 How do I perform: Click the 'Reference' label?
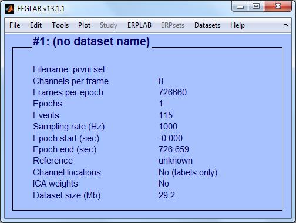pyautogui.click(x=53, y=161)
